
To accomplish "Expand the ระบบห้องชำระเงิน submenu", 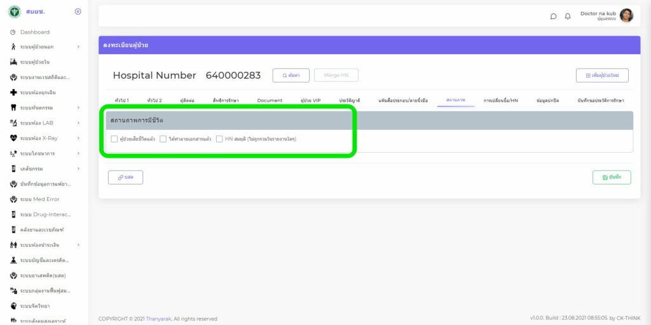I will pos(78,245).
